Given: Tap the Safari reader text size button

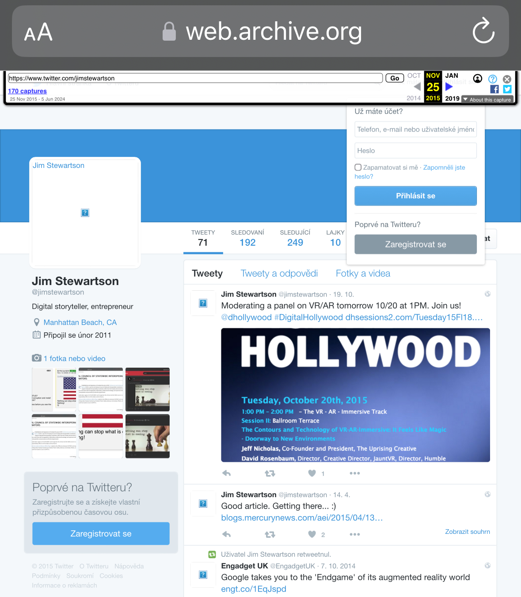Looking at the screenshot, I should coord(38,32).
